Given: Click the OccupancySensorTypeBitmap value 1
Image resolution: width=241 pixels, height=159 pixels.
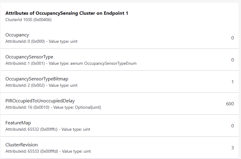Looking at the screenshot, I should (233, 82).
